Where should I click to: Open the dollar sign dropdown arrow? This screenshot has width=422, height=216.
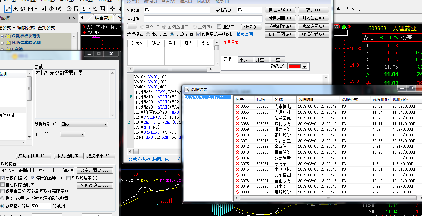pyautogui.click(x=89, y=8)
